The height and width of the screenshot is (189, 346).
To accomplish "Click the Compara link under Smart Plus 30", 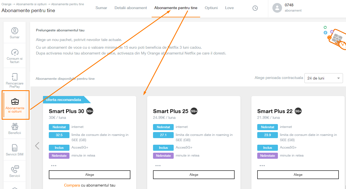I will 72,185.
